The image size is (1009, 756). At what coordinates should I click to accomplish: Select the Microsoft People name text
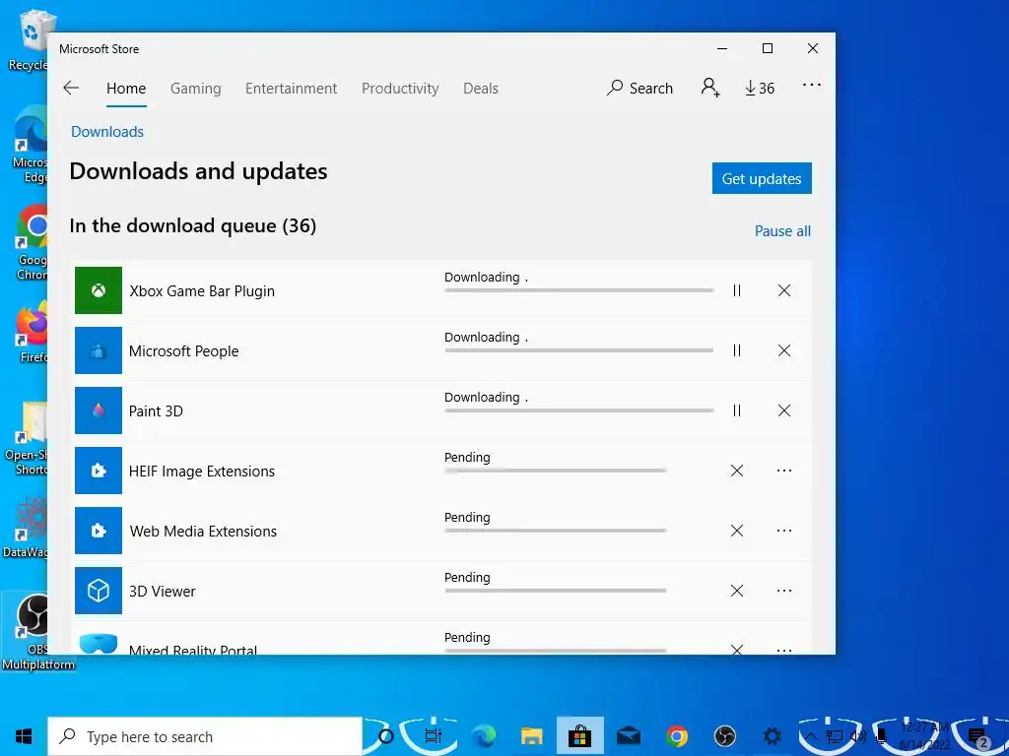click(x=184, y=351)
